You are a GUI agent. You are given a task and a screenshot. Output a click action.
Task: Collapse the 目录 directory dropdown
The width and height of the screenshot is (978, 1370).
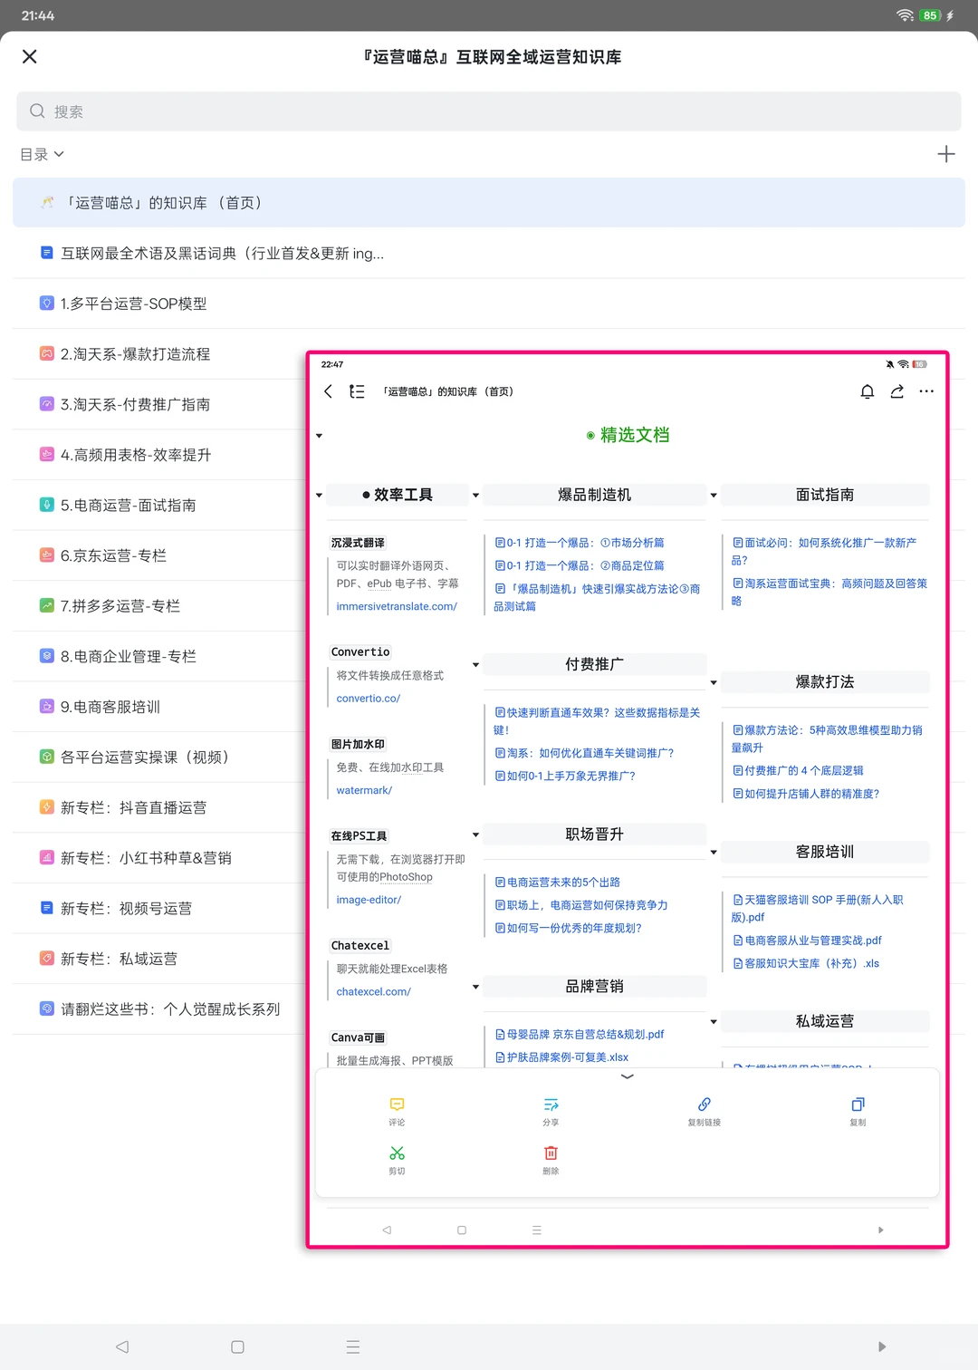42,154
